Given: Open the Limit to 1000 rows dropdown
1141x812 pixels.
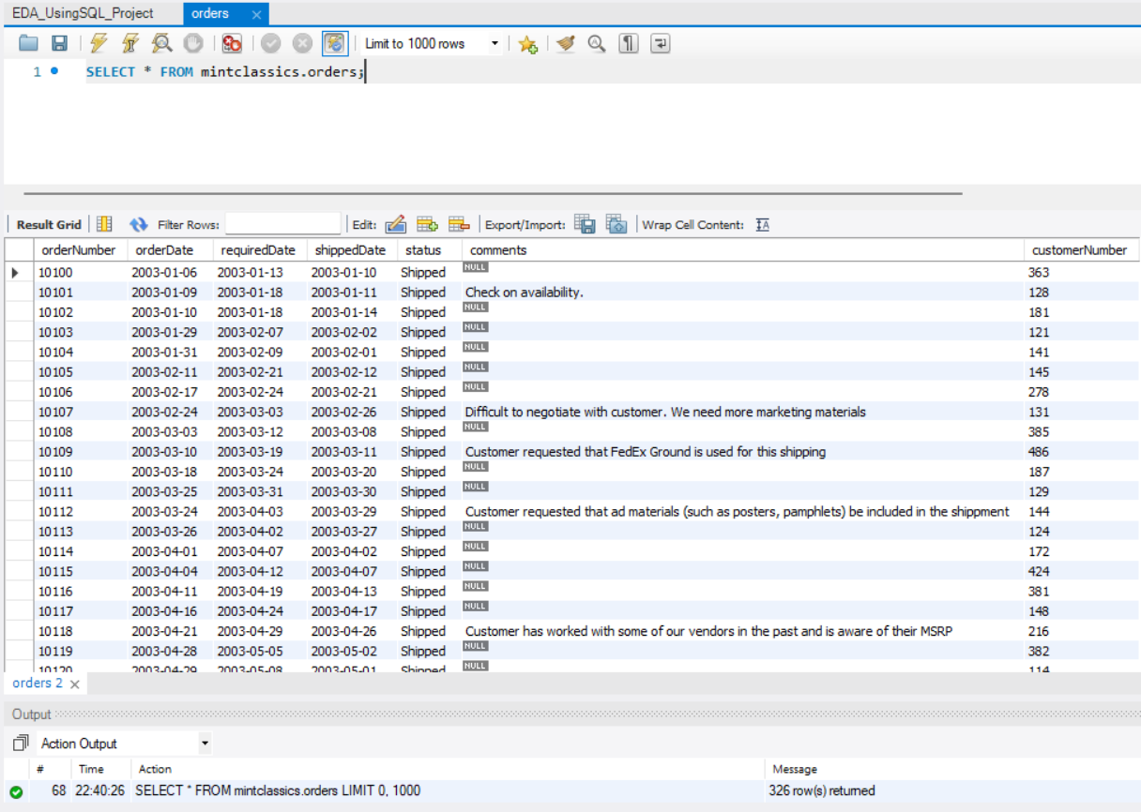Looking at the screenshot, I should click(x=433, y=43).
